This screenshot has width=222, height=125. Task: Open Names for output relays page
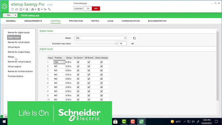pyautogui.click(x=19, y=52)
